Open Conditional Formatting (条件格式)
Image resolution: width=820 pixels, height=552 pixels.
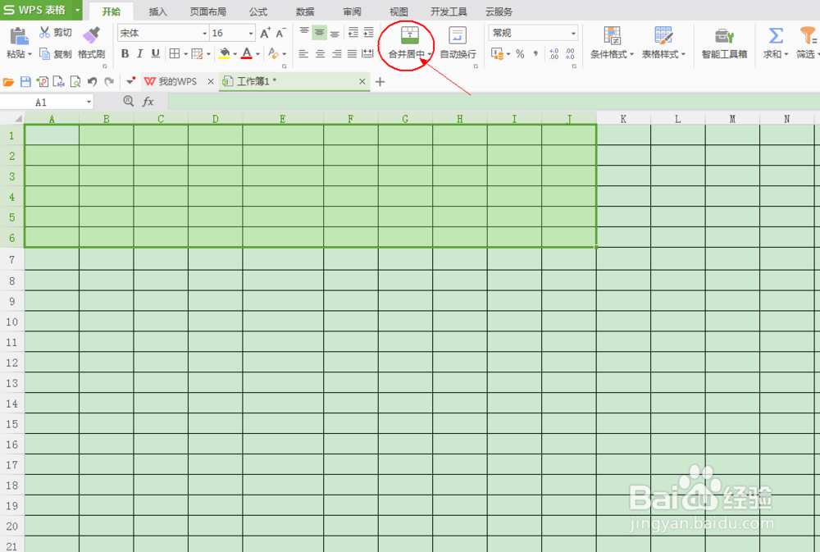(612, 43)
